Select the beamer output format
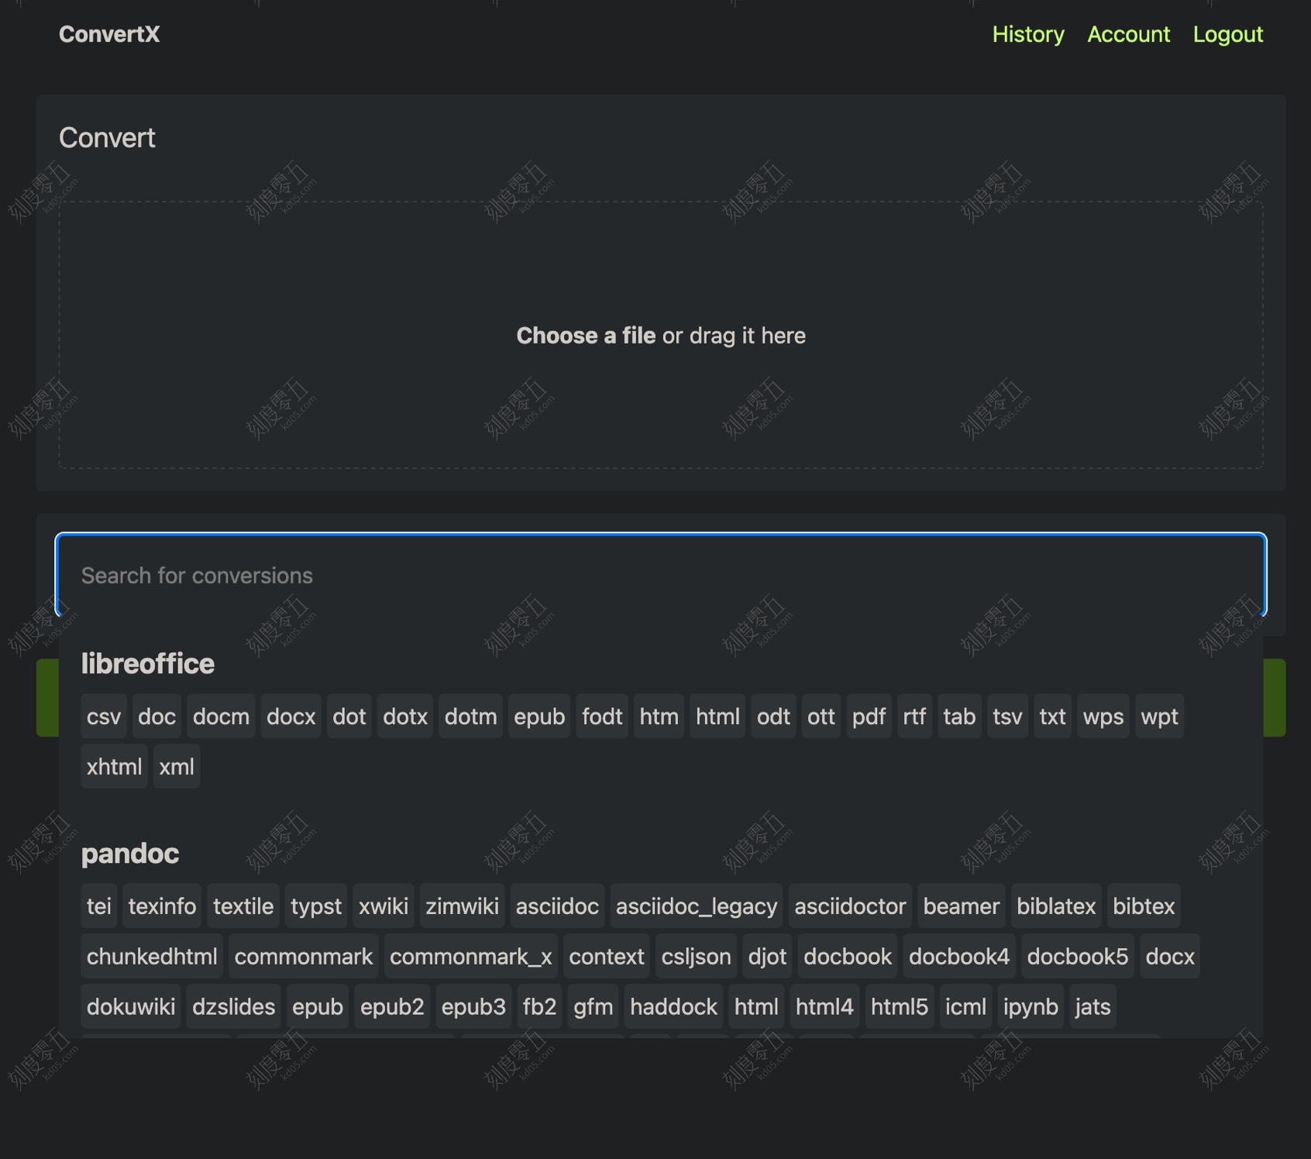Viewport: 1311px width, 1159px height. (x=961, y=905)
